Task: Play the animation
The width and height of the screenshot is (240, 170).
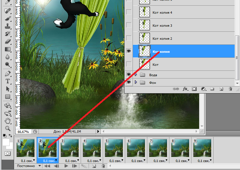Action: pyautogui.click(x=66, y=166)
